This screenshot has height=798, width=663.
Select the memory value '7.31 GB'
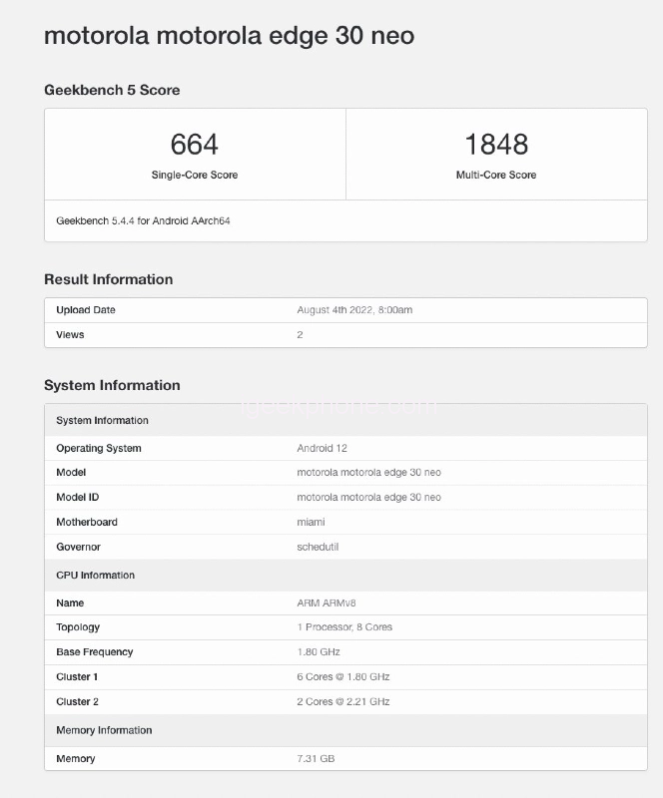[x=316, y=759]
